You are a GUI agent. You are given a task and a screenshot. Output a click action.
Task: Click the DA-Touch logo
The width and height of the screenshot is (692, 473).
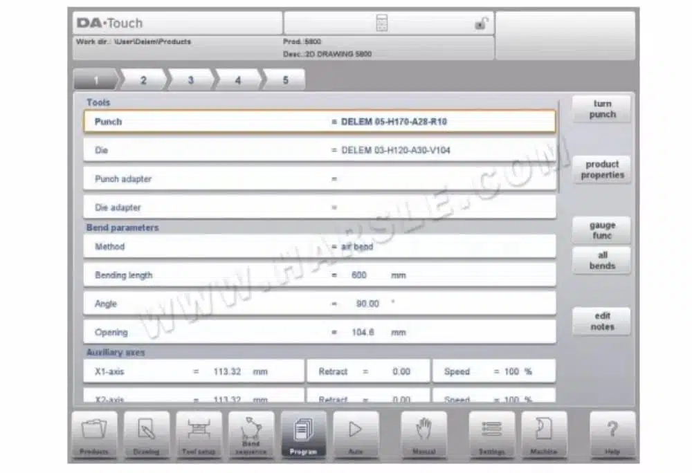pyautogui.click(x=109, y=23)
